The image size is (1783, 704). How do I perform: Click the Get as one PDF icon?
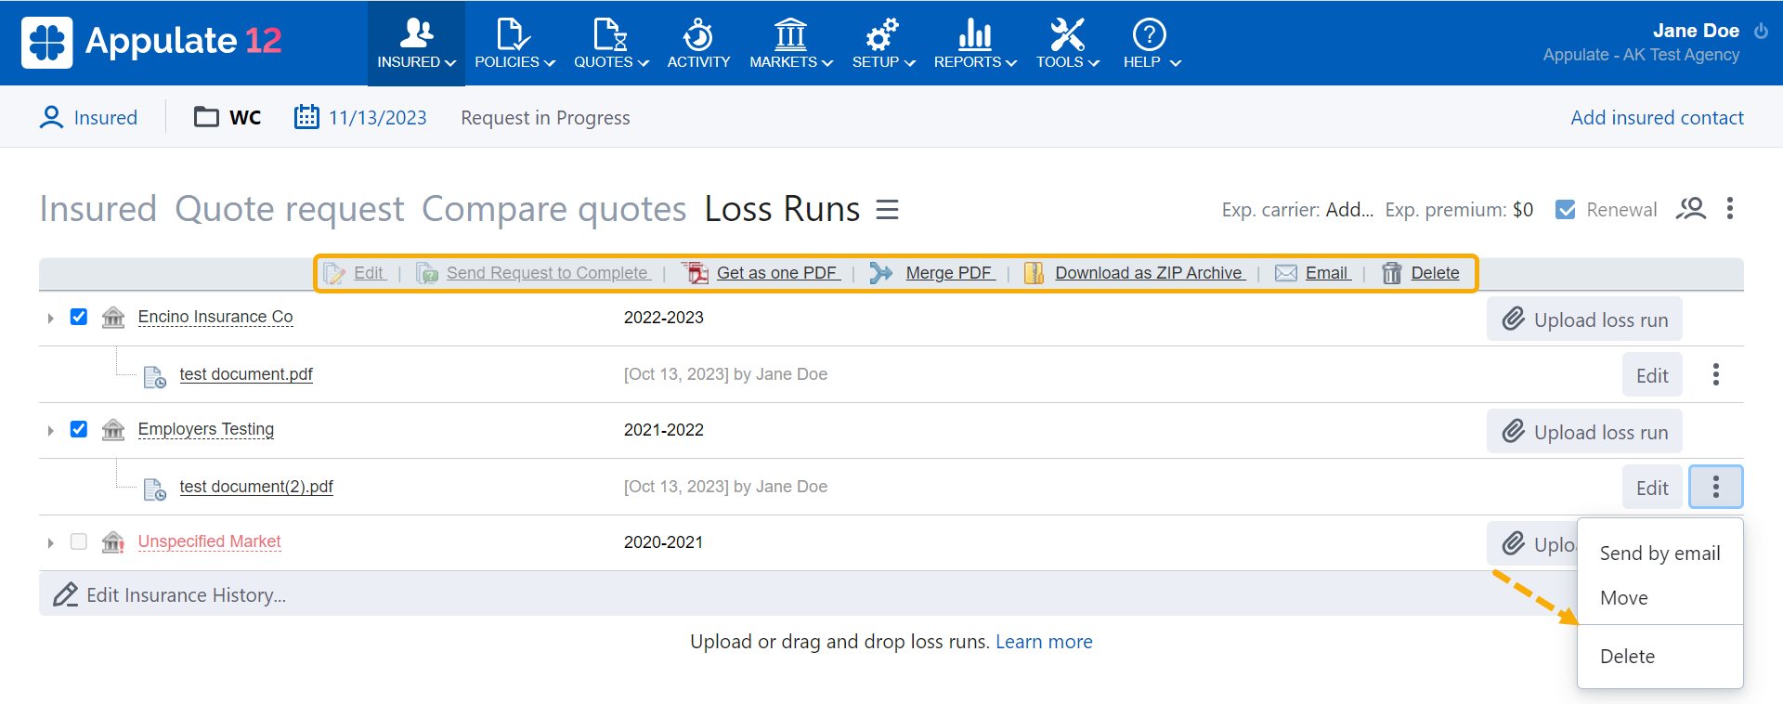tap(695, 273)
